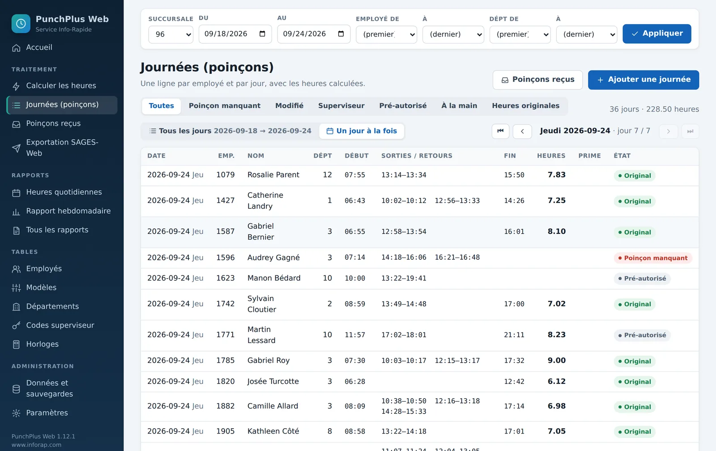Click the Exportation SAGES-Web send icon
Screen dimensions: 716x451
click(16, 148)
